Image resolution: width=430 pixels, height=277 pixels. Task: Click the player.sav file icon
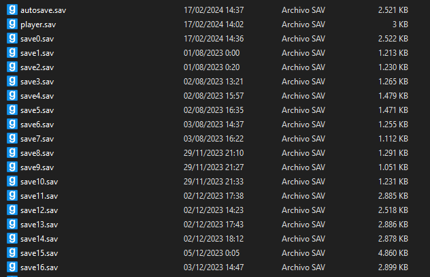tap(12, 24)
